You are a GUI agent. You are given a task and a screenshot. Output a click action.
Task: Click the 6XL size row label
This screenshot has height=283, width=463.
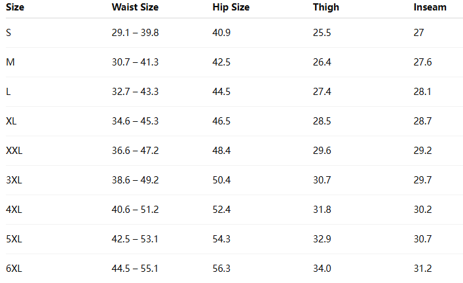point(14,269)
